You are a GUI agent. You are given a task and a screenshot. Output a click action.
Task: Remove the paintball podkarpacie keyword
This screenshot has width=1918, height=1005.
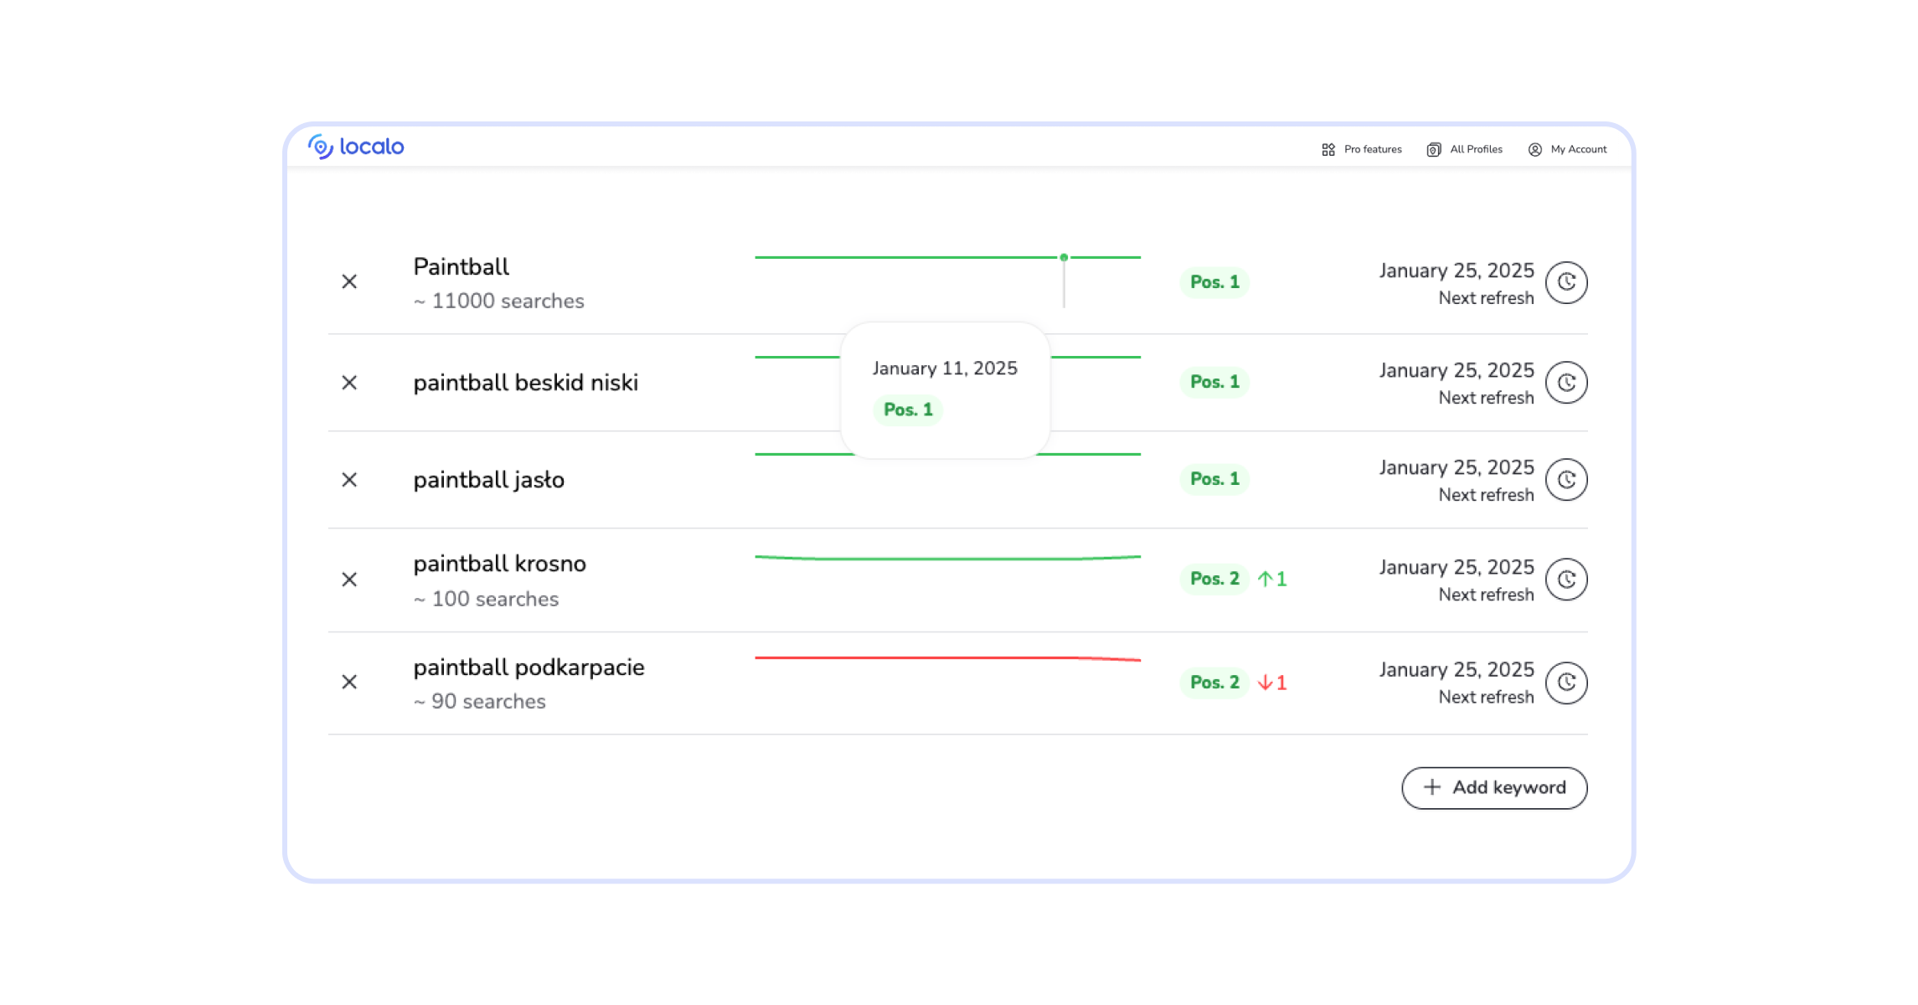tap(350, 683)
